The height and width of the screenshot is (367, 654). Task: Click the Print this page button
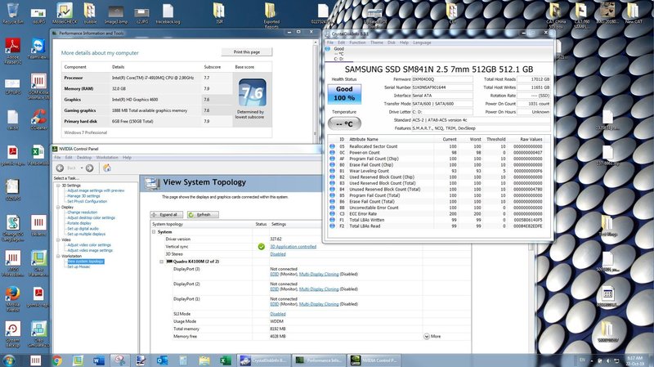(x=248, y=51)
